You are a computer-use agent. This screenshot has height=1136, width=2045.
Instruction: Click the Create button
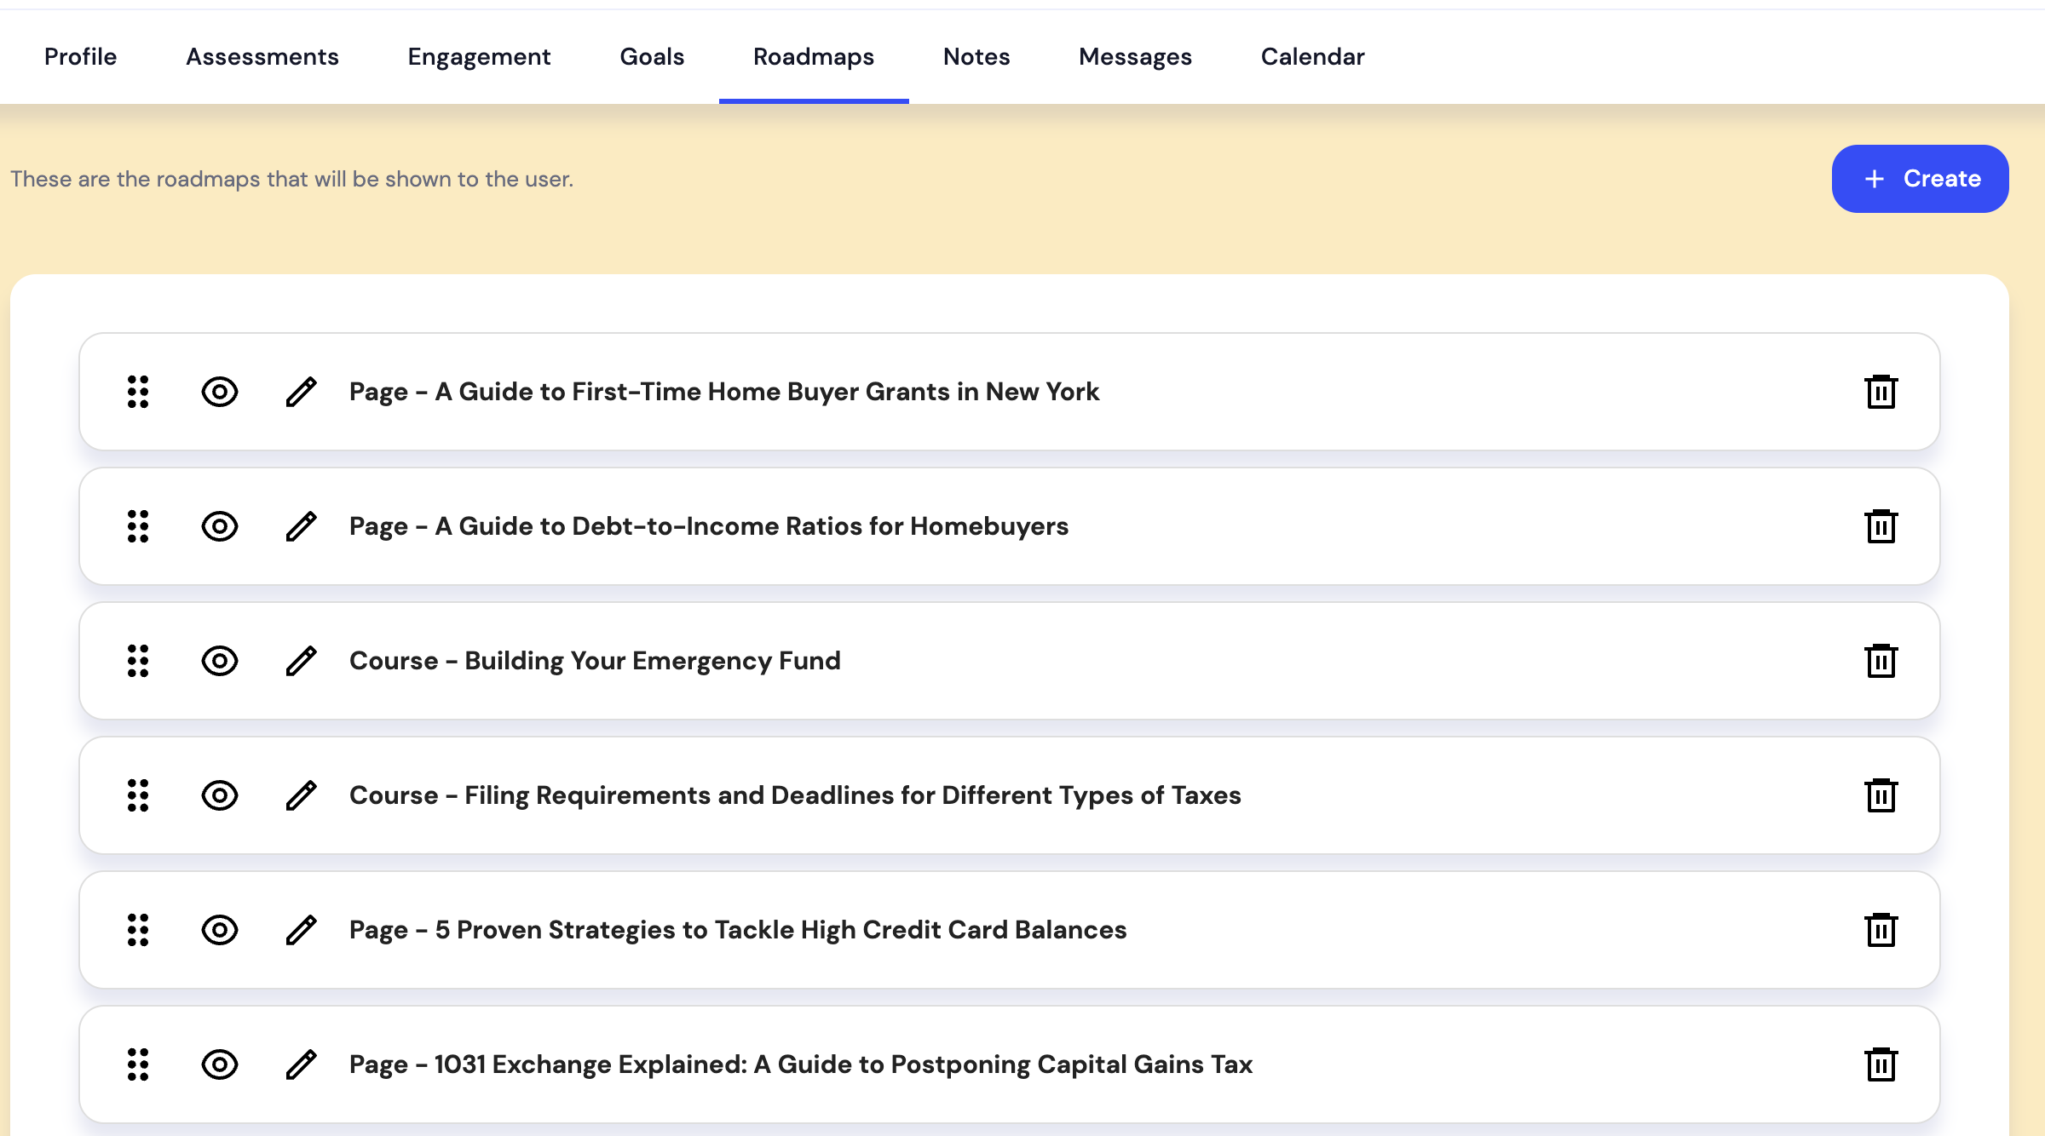1920,178
